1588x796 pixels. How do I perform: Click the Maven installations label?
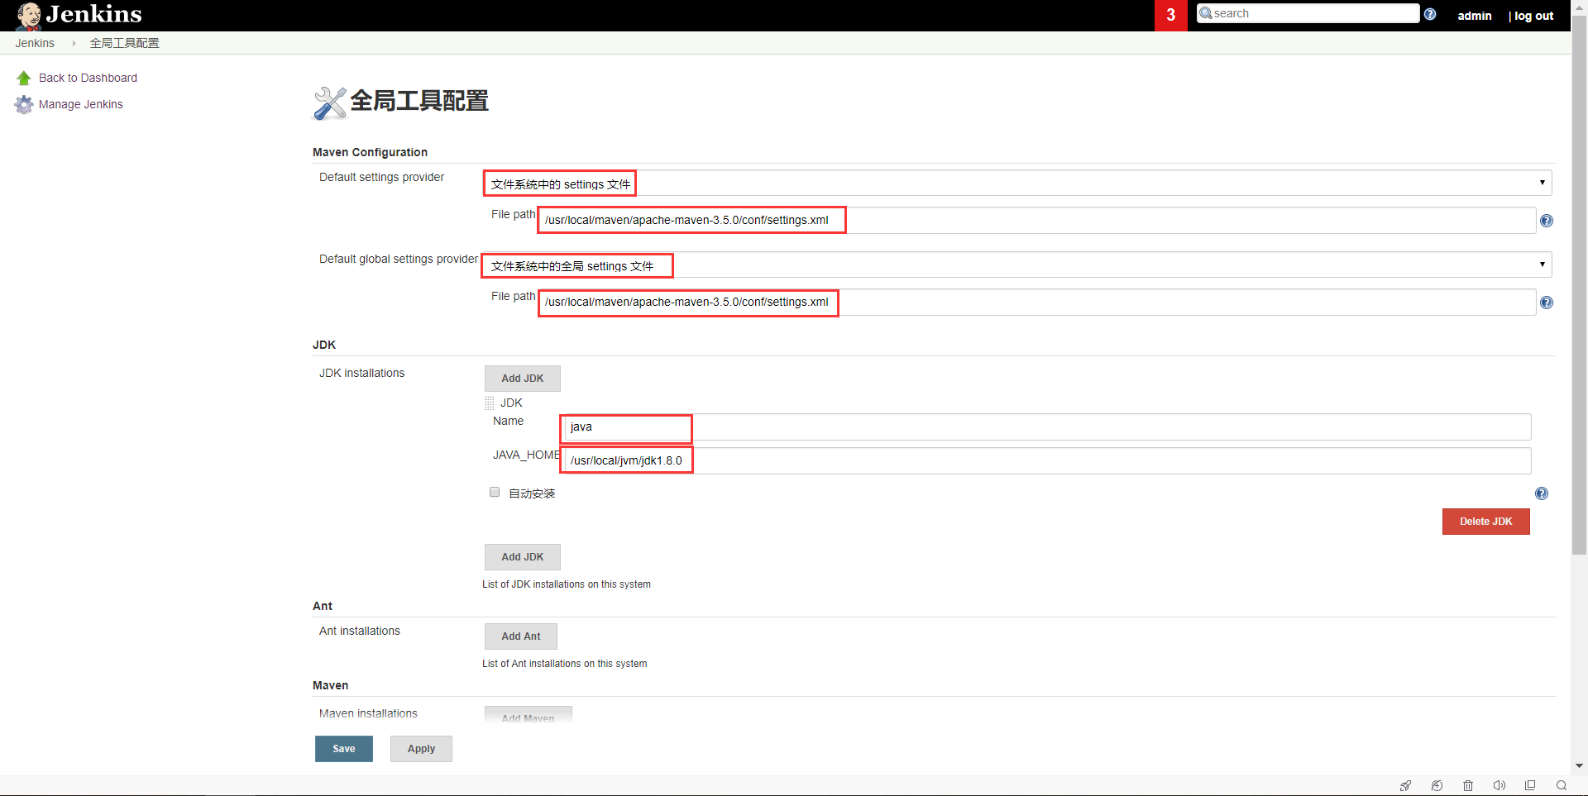tap(368, 713)
